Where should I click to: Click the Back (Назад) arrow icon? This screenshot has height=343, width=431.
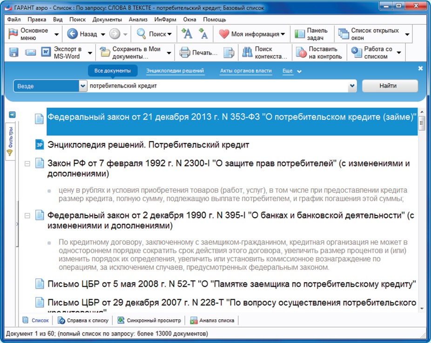click(x=72, y=34)
